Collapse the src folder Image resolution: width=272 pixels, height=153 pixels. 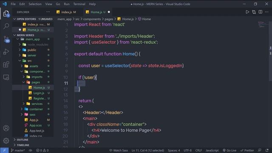(20, 61)
